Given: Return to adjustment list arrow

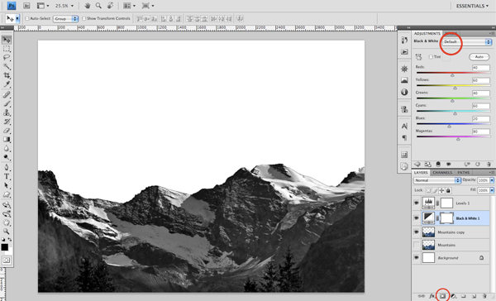Looking at the screenshot, I should tap(417, 165).
